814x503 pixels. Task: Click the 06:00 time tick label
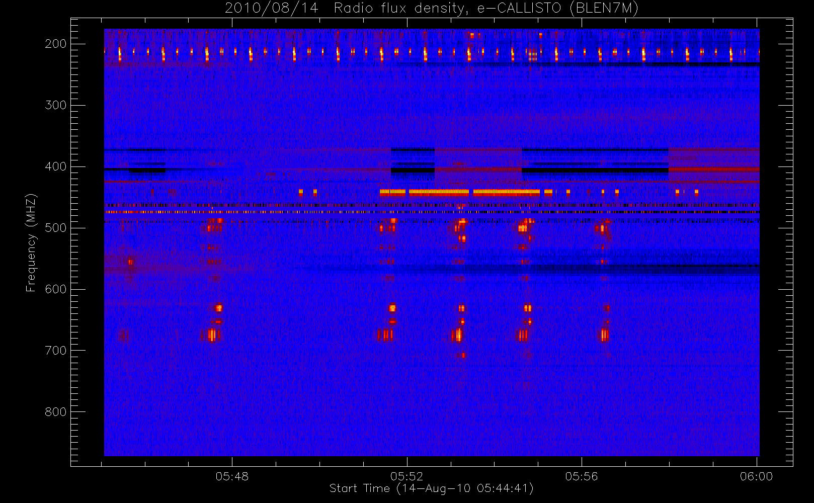[756, 476]
